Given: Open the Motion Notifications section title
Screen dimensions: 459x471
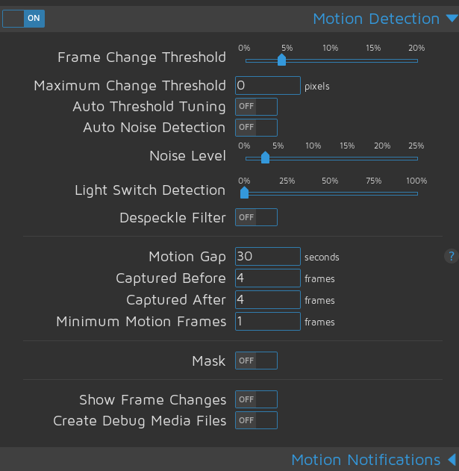Looking at the screenshot, I should pyautogui.click(x=366, y=460).
